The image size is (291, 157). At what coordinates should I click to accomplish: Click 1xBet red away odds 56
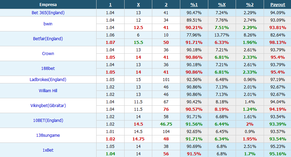166,154
